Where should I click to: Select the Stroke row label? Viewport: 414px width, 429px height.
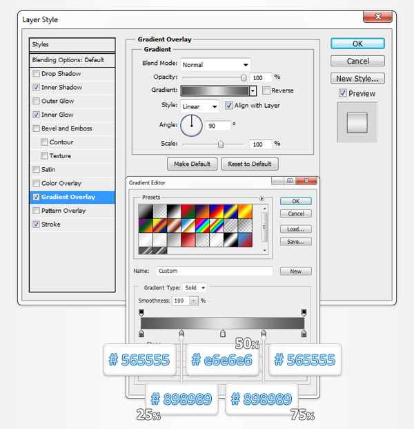(51, 225)
